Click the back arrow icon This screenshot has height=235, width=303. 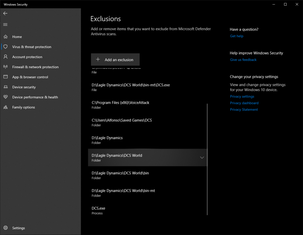(5, 13)
